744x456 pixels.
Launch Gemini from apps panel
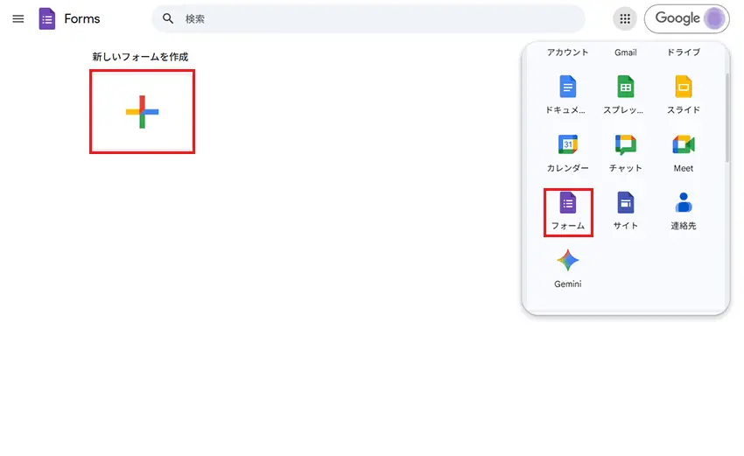click(568, 267)
